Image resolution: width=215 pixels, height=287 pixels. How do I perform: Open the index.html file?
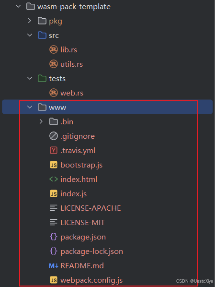[79, 179]
